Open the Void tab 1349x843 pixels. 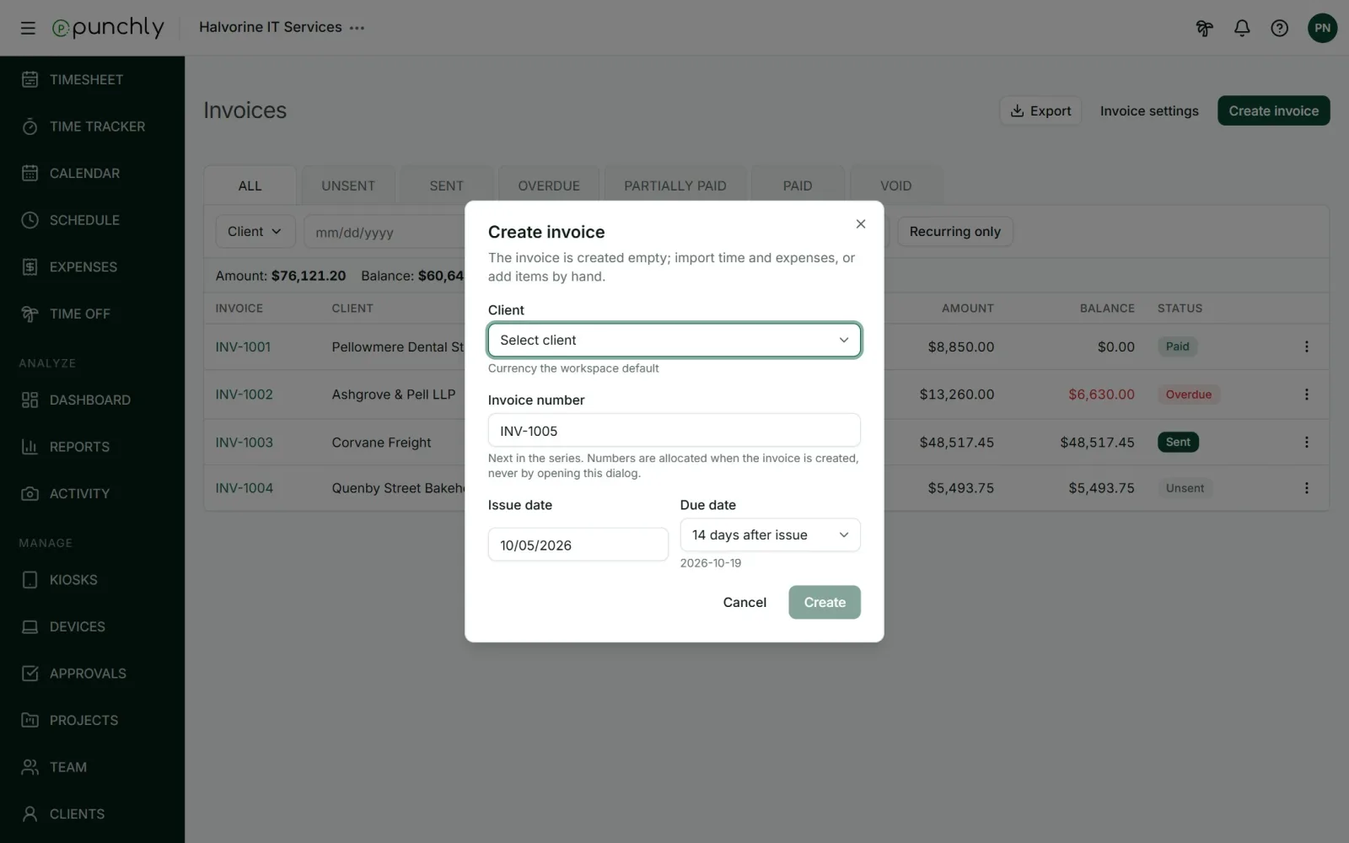pyautogui.click(x=895, y=185)
